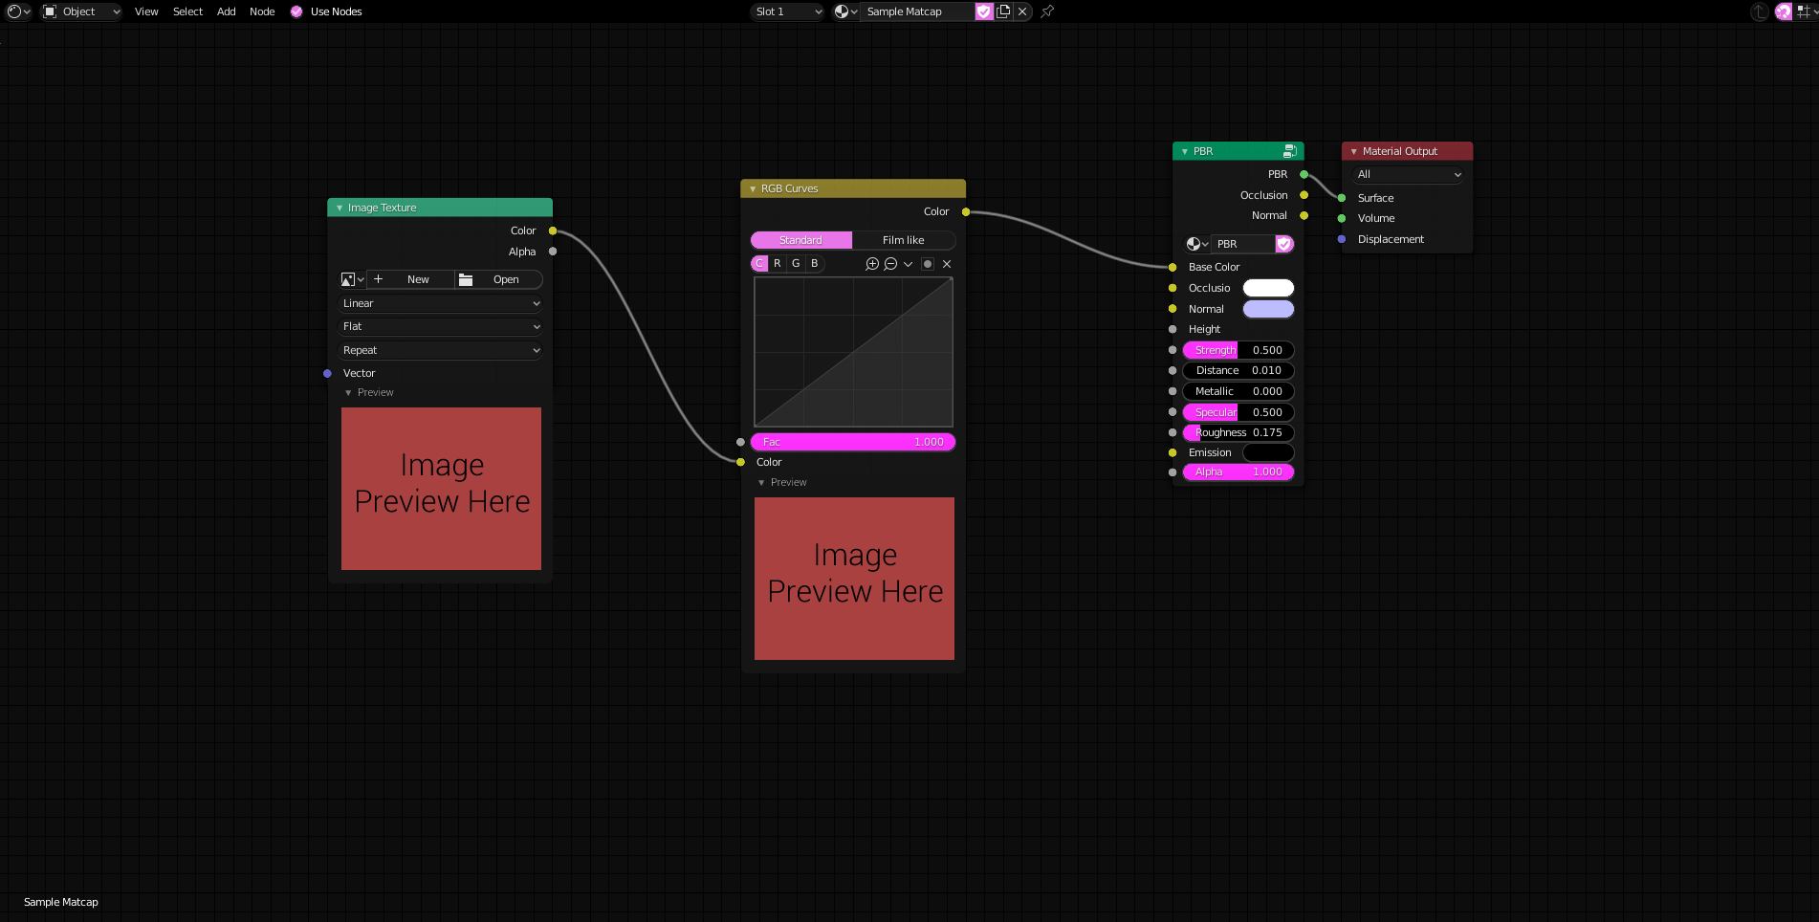The height and width of the screenshot is (922, 1819).
Task: Open the folder icon in Image Texture
Action: (x=466, y=279)
